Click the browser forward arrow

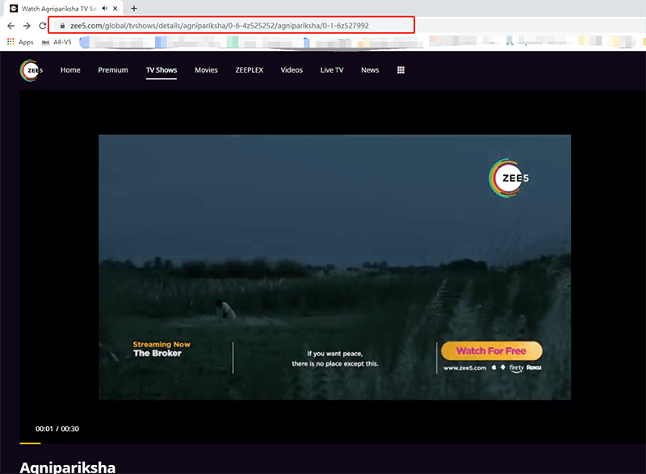27,26
